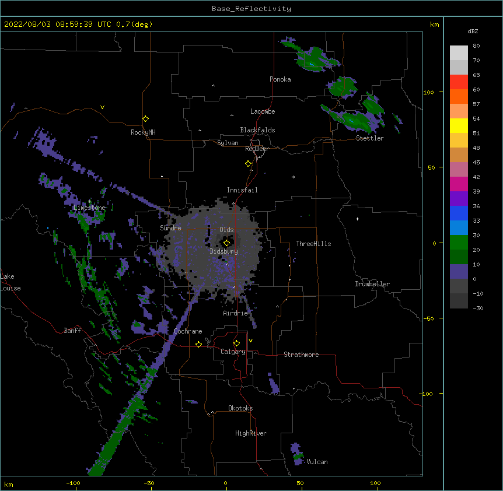The width and height of the screenshot is (503, 491).
Task: Click the Ponoka city label
Action: click(x=280, y=79)
